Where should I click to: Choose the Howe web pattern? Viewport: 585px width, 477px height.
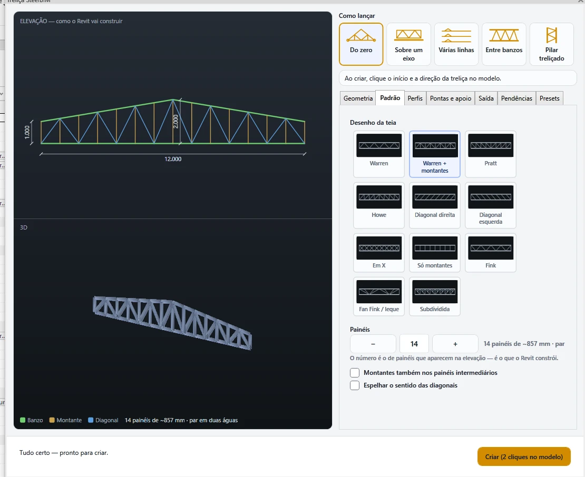click(379, 205)
